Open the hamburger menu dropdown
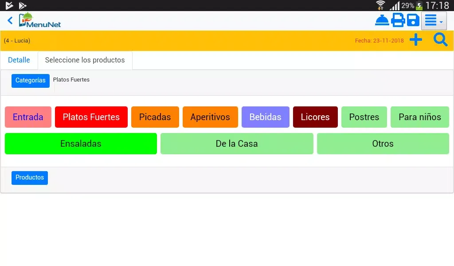454x266 pixels. [x=434, y=21]
